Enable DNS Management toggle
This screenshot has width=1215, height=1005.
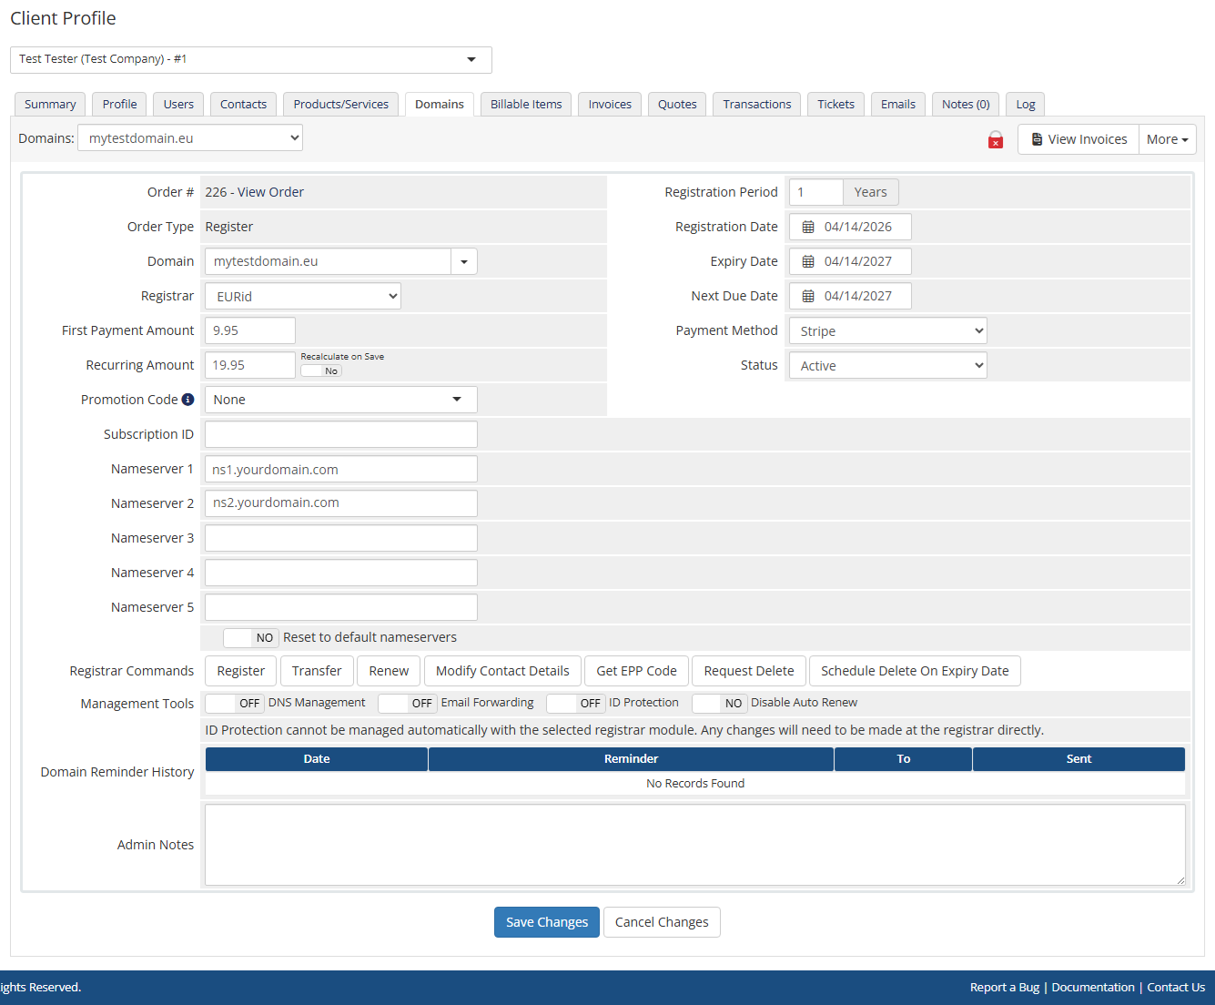tap(234, 703)
